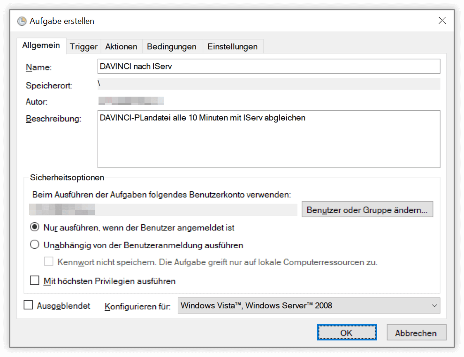Toggle 'Kennwort nicht speichern' checkbox
This screenshot has width=464, height=357.
tap(49, 262)
